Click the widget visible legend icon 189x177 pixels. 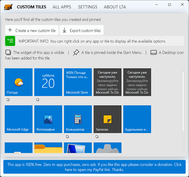coord(8,53)
